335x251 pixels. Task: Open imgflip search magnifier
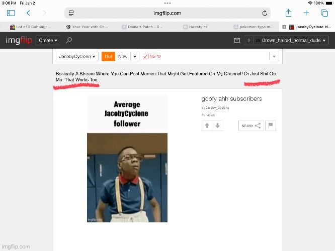coord(69,40)
